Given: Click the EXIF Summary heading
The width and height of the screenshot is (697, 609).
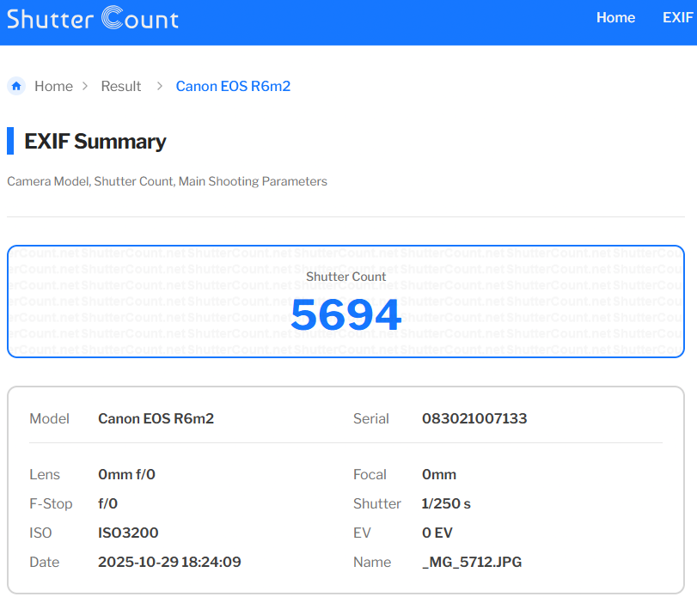Looking at the screenshot, I should 95,142.
